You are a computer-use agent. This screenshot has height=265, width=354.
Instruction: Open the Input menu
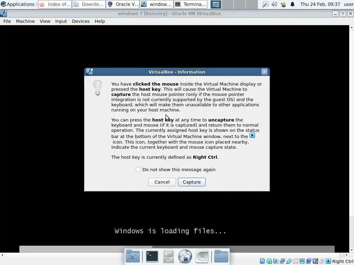point(61,21)
